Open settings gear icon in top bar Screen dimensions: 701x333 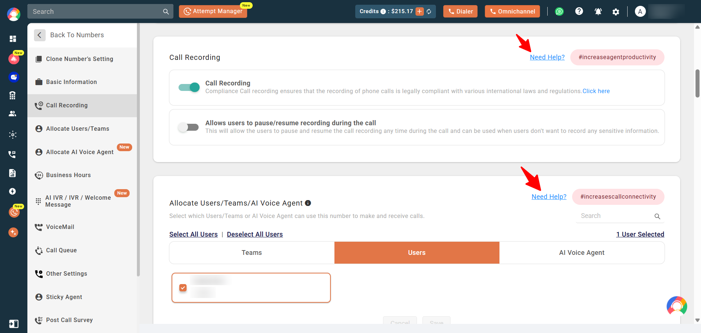pos(616,12)
